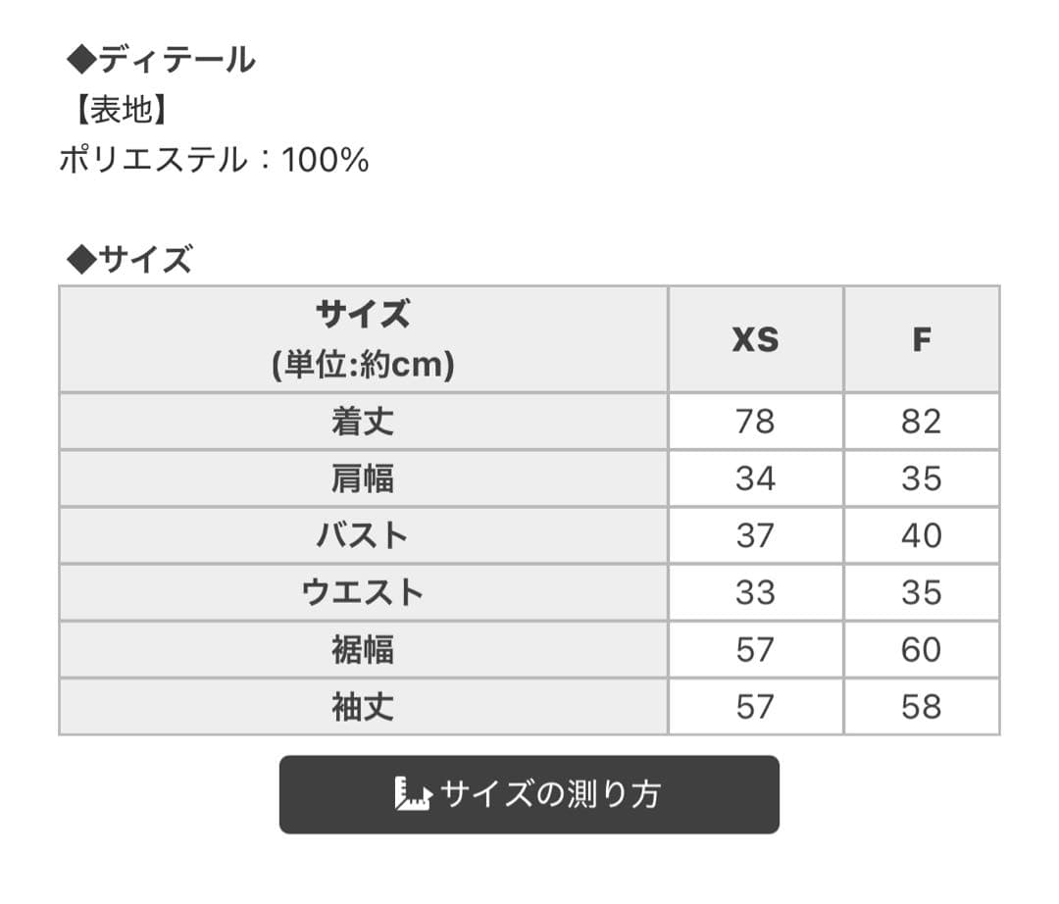Select the XS 着丈 value 78
1059x904 pixels.
click(755, 422)
